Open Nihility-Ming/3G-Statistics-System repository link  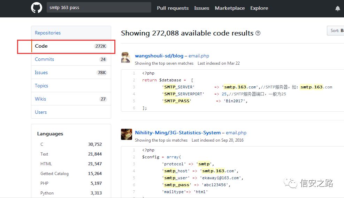point(178,133)
